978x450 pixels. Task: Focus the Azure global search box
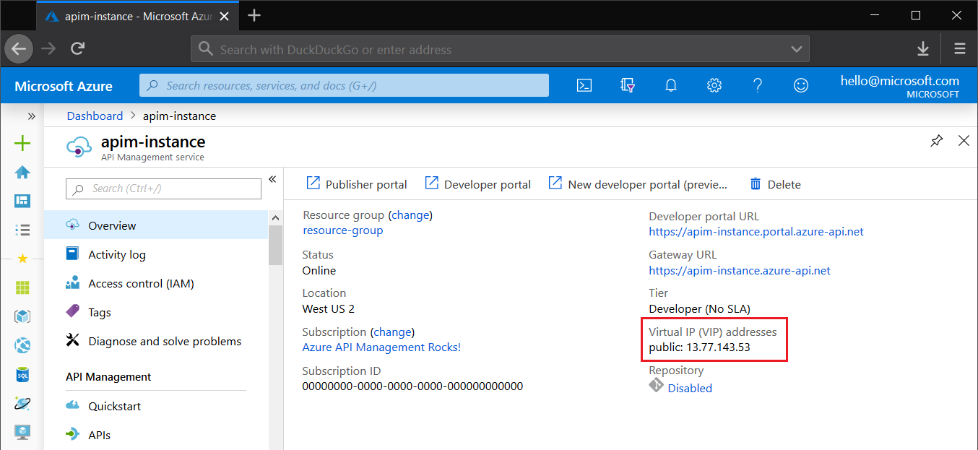(x=344, y=85)
